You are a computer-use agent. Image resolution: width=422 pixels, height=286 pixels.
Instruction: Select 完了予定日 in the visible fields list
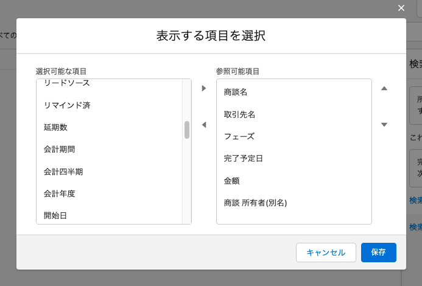(x=294, y=158)
